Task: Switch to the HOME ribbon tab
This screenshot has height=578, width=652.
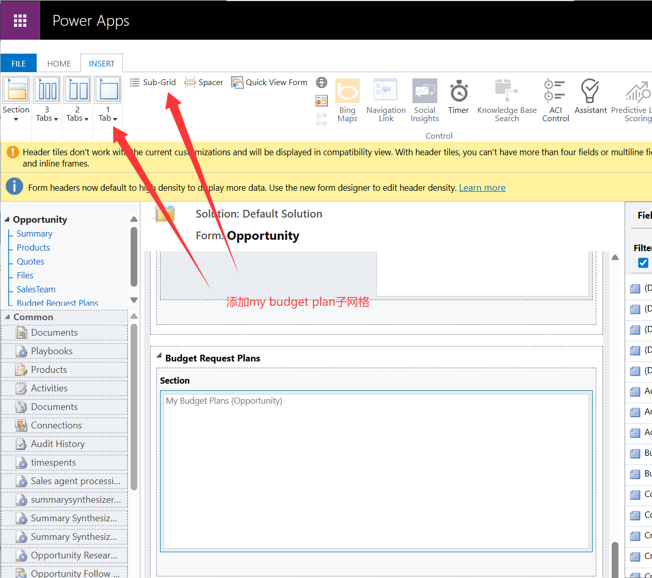Action: pos(59,63)
